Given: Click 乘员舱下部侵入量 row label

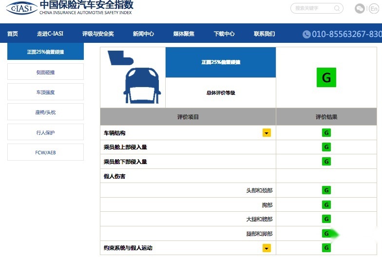Looking at the screenshot, I should (x=125, y=162).
